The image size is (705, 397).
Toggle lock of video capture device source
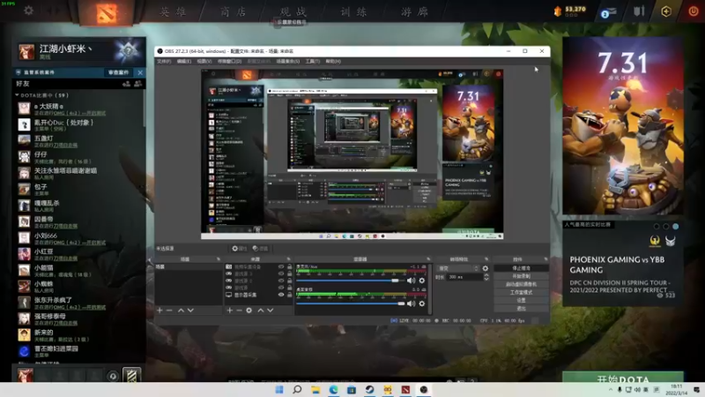pyautogui.click(x=290, y=267)
